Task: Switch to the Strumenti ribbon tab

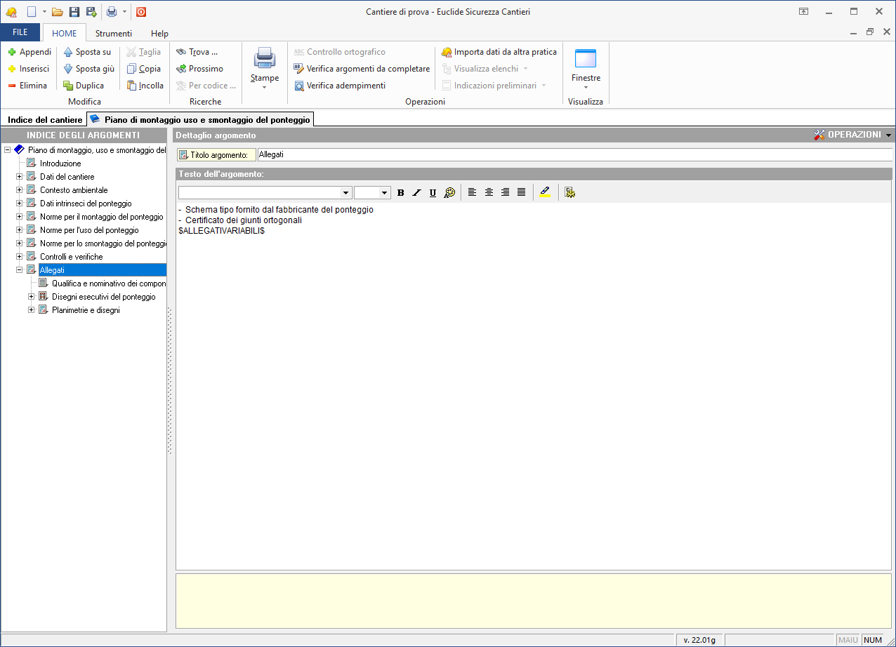Action: pyautogui.click(x=114, y=33)
